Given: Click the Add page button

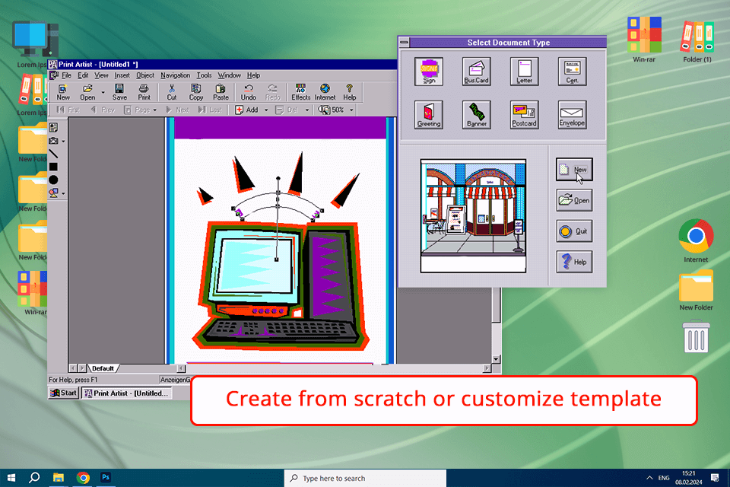Looking at the screenshot, I should tap(246, 110).
